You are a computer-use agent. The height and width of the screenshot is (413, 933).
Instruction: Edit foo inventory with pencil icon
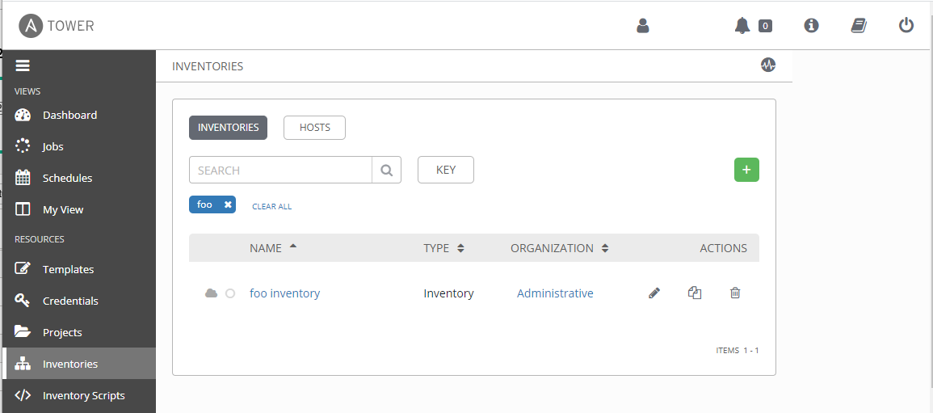point(654,293)
